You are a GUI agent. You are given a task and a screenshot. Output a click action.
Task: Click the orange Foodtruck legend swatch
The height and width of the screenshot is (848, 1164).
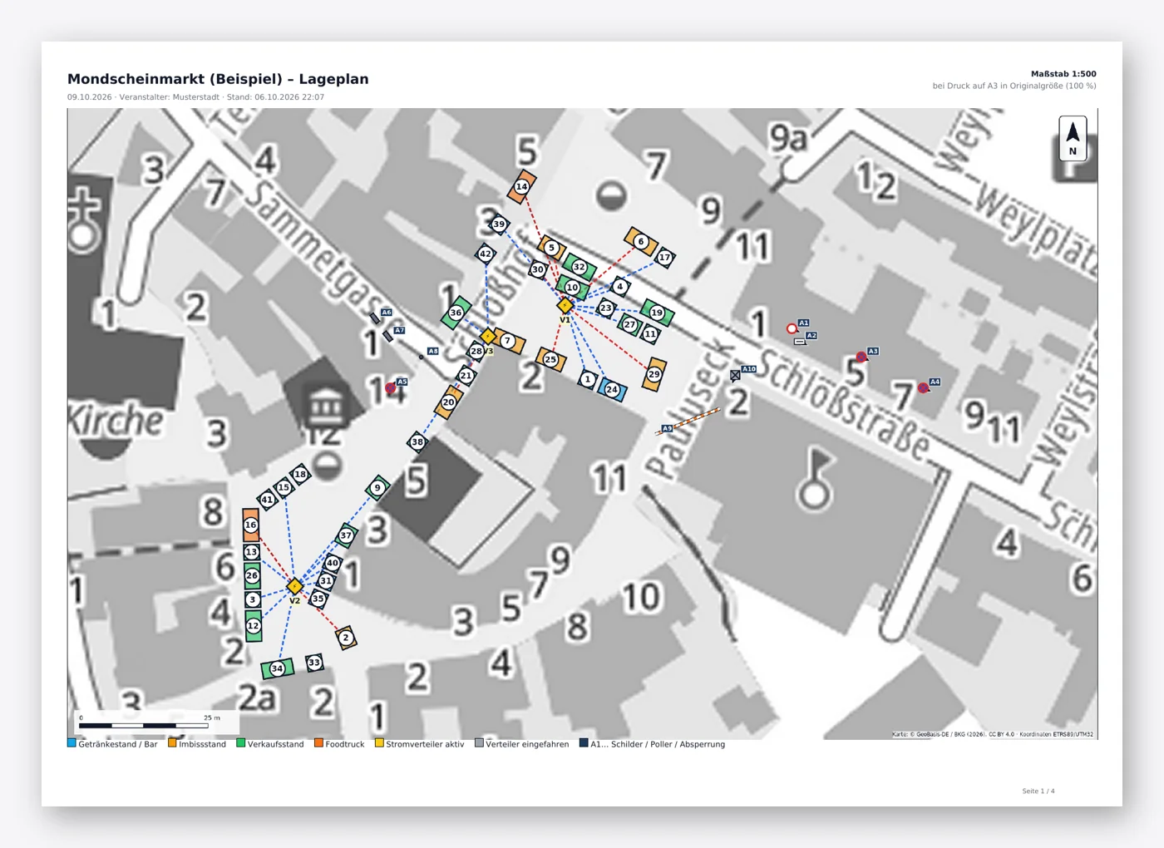click(x=318, y=743)
